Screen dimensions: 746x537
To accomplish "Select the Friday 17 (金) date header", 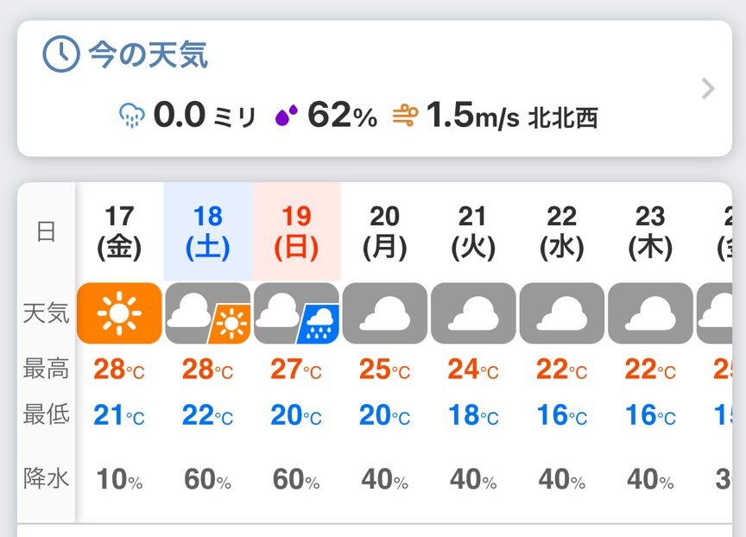I will click(x=119, y=231).
